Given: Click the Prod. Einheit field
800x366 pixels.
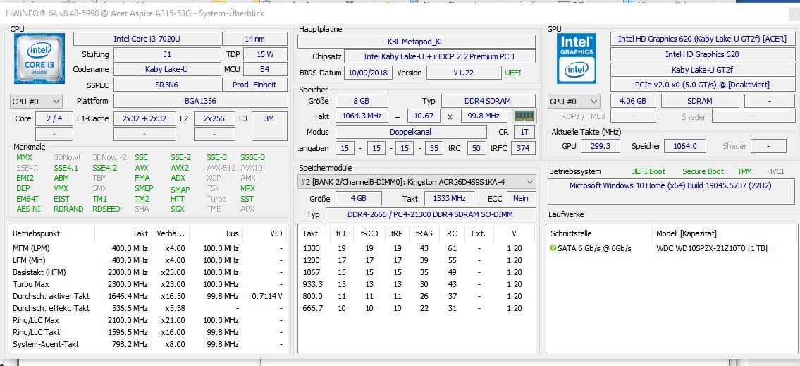Looking at the screenshot, I should click(x=254, y=84).
